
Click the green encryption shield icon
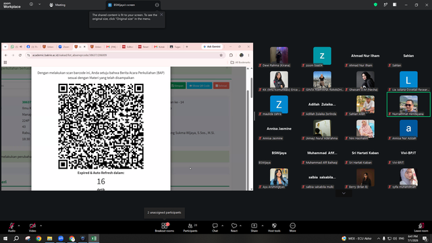(375, 5)
